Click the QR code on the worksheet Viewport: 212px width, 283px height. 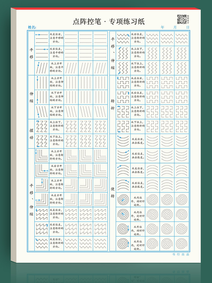pos(181,19)
